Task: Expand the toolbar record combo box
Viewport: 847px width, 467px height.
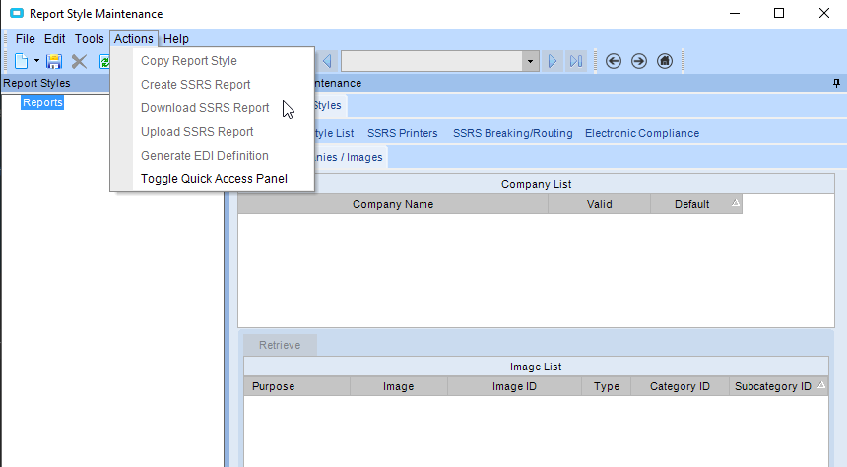Action: pos(531,61)
